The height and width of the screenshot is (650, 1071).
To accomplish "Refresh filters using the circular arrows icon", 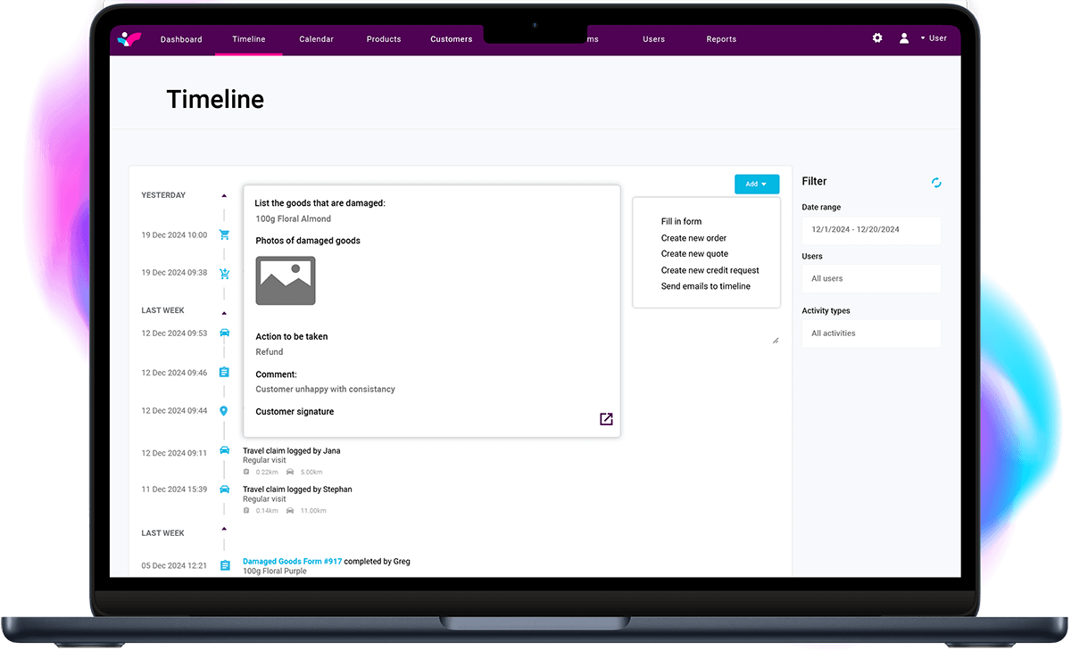I will (x=935, y=182).
